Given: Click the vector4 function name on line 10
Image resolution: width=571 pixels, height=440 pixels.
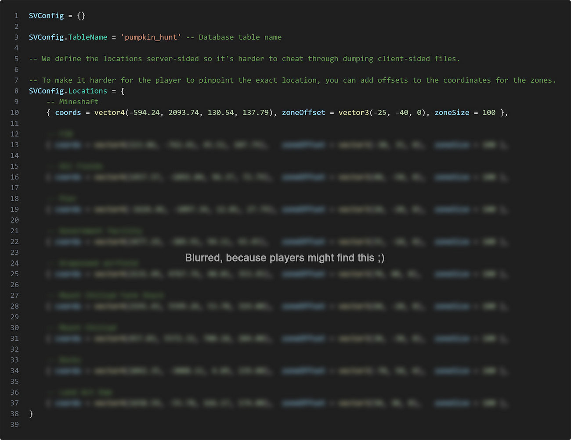Looking at the screenshot, I should (x=109, y=113).
